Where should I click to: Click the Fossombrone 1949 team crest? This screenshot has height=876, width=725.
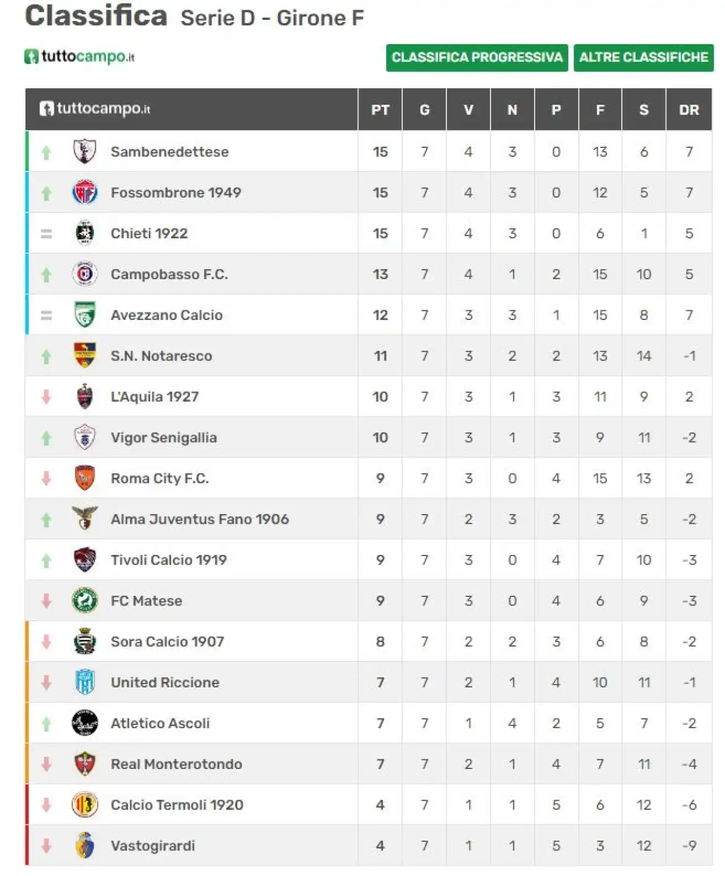click(85, 193)
